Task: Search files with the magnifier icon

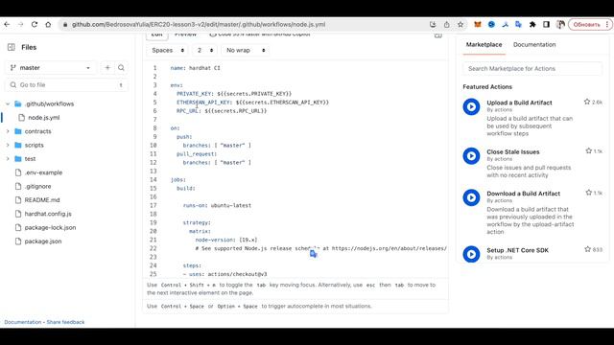Action: [122, 68]
